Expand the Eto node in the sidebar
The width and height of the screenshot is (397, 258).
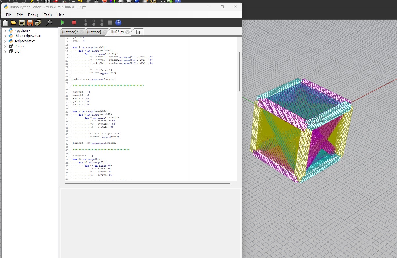pos(5,51)
